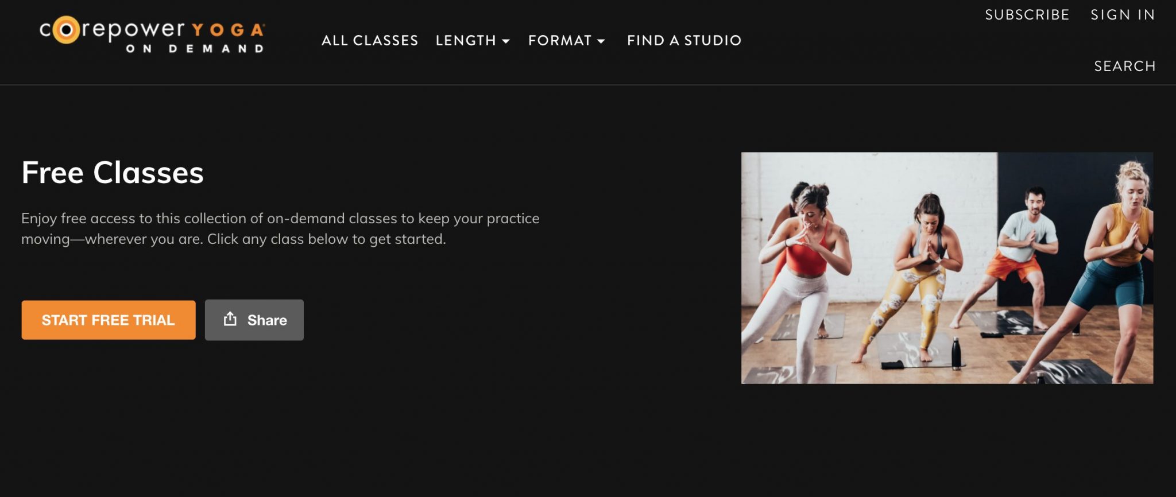The image size is (1176, 497).
Task: Click the Start Free Trial button
Action: point(109,320)
